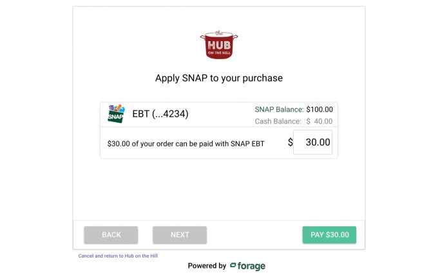The width and height of the screenshot is (438, 273).
Task: Click the Cash Balance label
Action: pos(278,121)
